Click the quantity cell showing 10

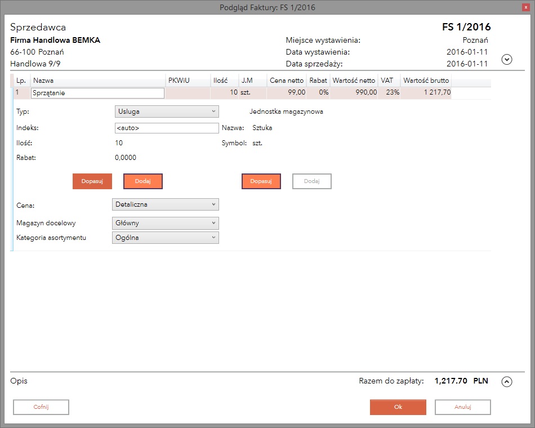[x=225, y=92]
